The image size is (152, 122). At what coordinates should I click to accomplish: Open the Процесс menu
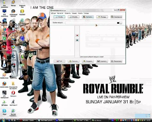[x=74, y=13]
